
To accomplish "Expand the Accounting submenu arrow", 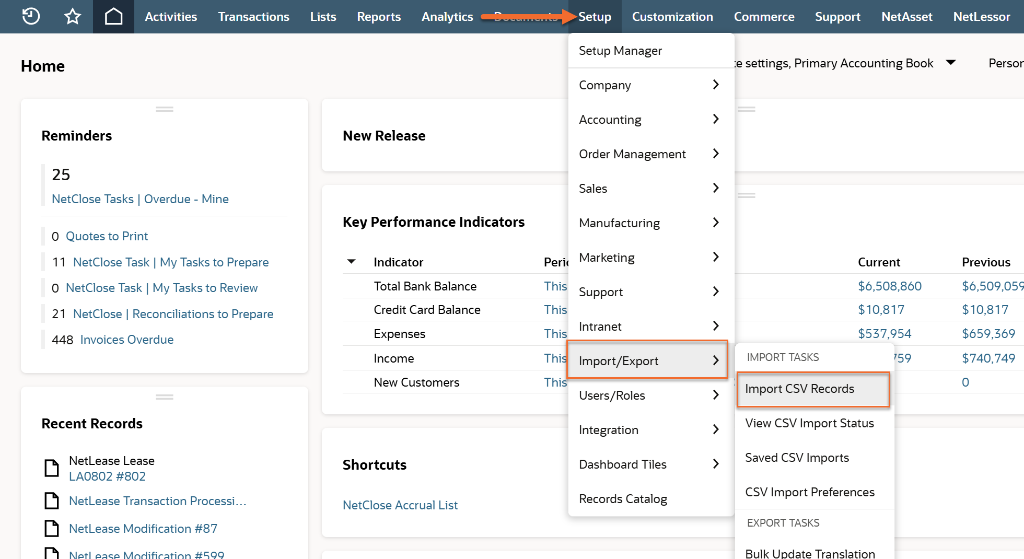I will click(716, 119).
